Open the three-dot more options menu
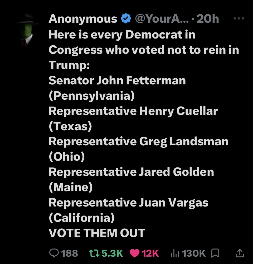Image resolution: width=253 pixels, height=264 pixels. pos(239,19)
